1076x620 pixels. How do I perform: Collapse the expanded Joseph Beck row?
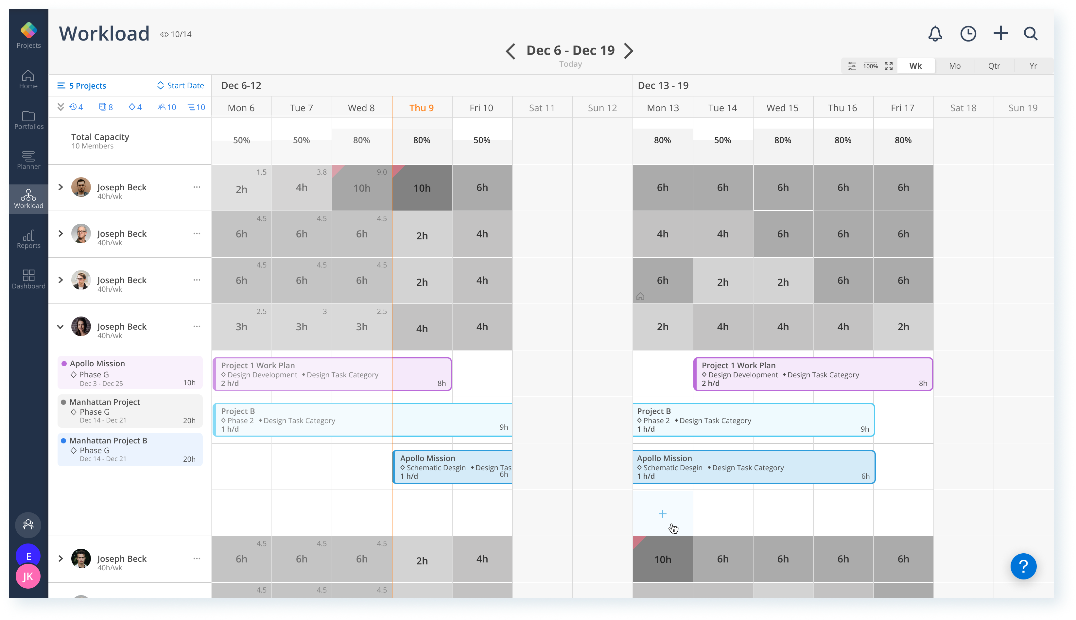point(60,327)
